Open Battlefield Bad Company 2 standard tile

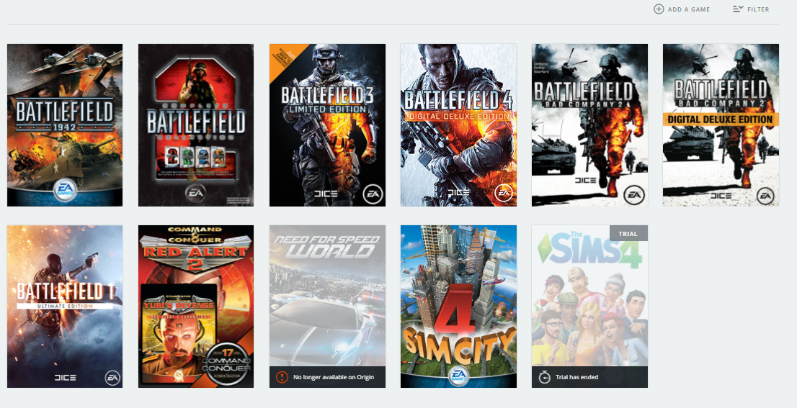(x=589, y=125)
